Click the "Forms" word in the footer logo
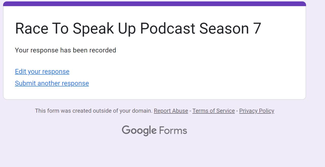This screenshot has height=167, width=325. pos(173,131)
